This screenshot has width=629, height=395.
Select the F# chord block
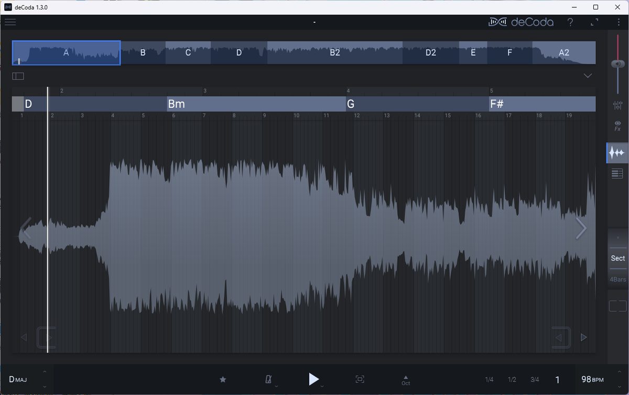click(x=542, y=104)
